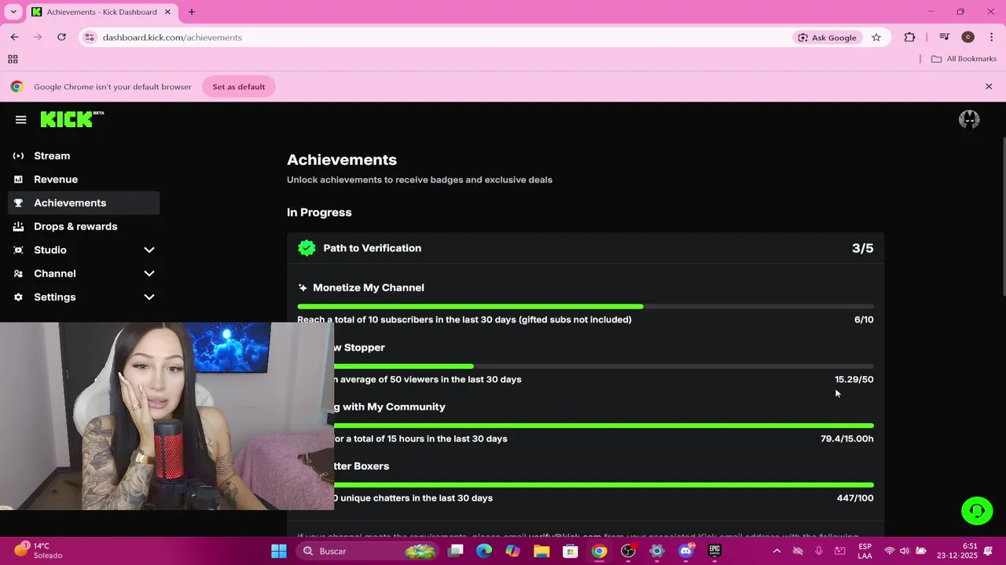Open Discord from the taskbar
The height and width of the screenshot is (565, 1006).
point(685,551)
